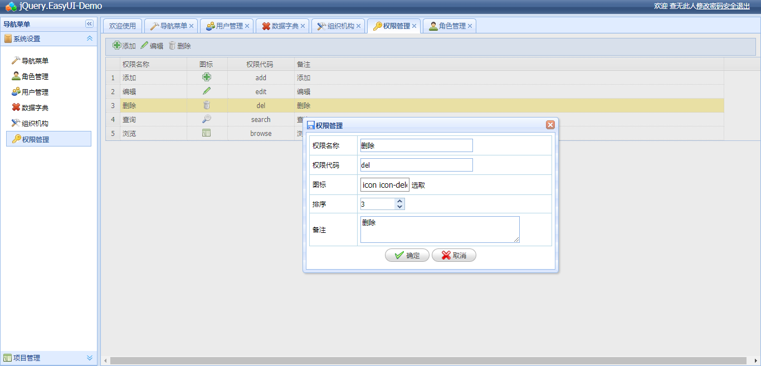Click the 修改密码 link
Viewport: 761px width, 366px height.
click(x=710, y=6)
